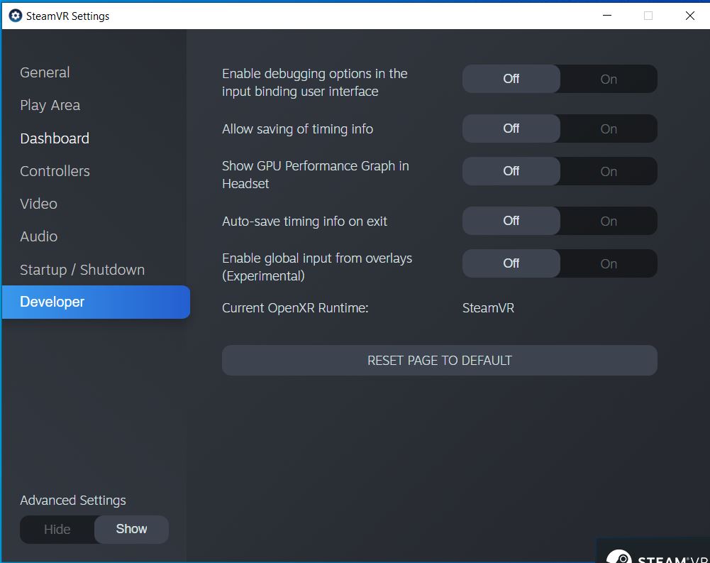Select the Video tab
The image size is (710, 563).
[38, 204]
